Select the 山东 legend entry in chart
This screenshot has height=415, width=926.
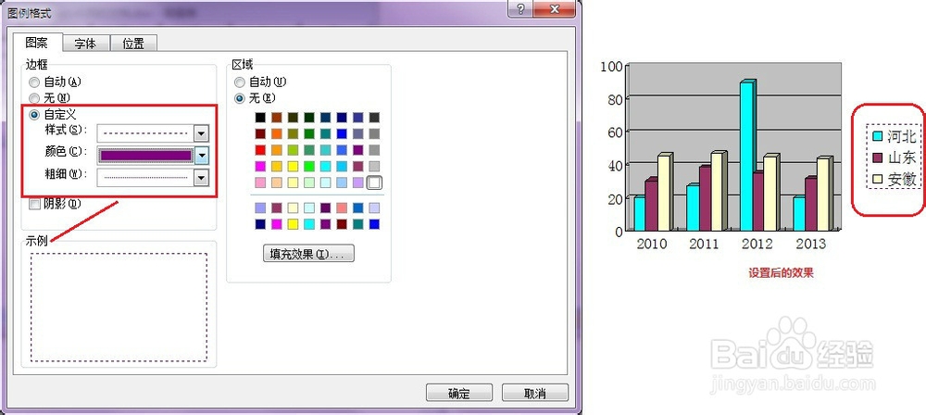pyautogui.click(x=895, y=157)
